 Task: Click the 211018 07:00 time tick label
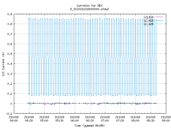105,119
